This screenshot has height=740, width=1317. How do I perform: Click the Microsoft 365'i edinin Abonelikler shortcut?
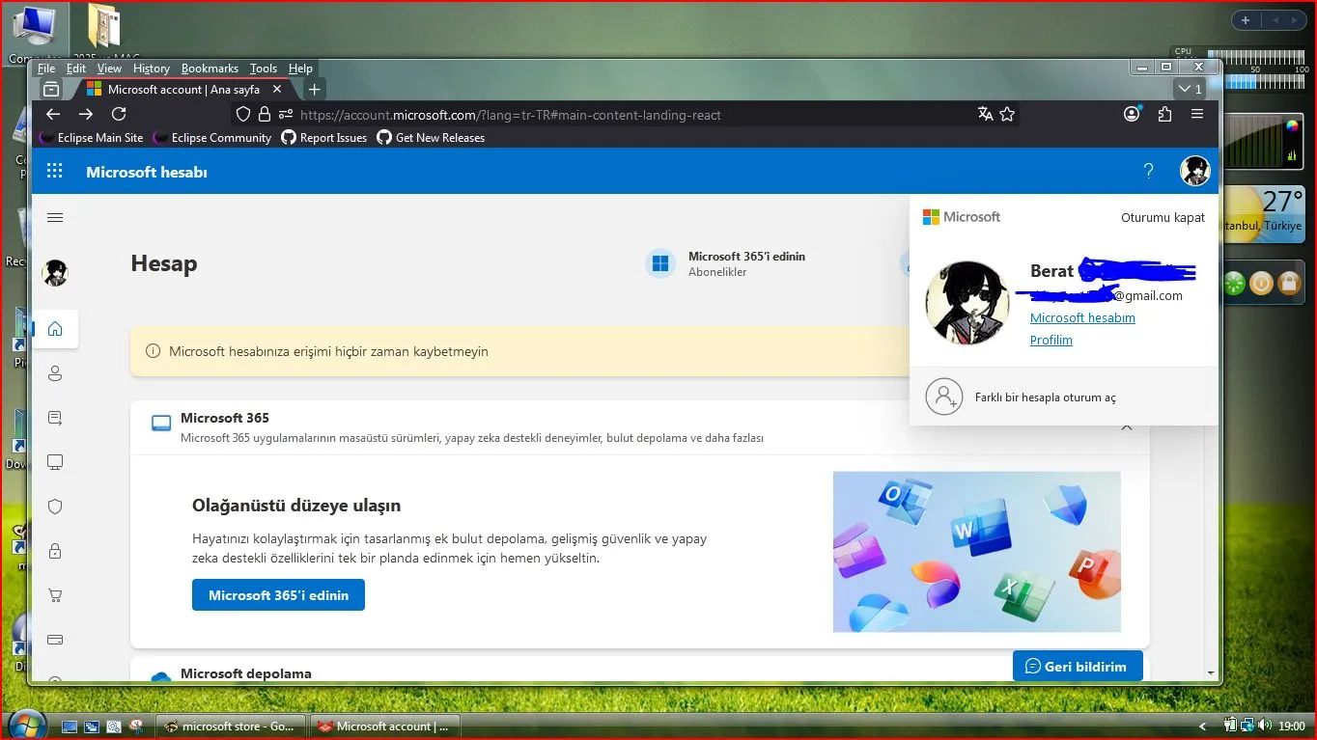click(x=725, y=263)
